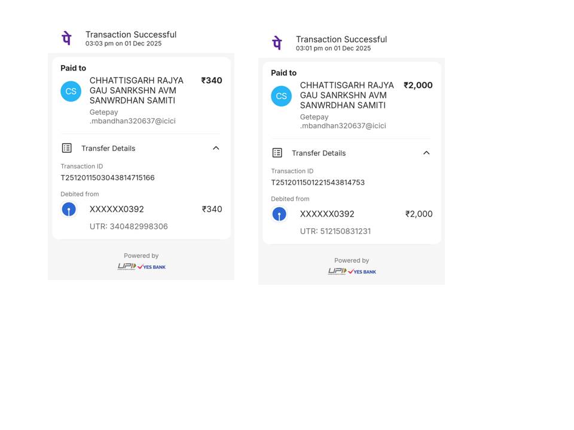The width and height of the screenshot is (574, 430).
Task: Click the Transfer Details label on the 03:03 pm receipt
Action: (x=108, y=148)
